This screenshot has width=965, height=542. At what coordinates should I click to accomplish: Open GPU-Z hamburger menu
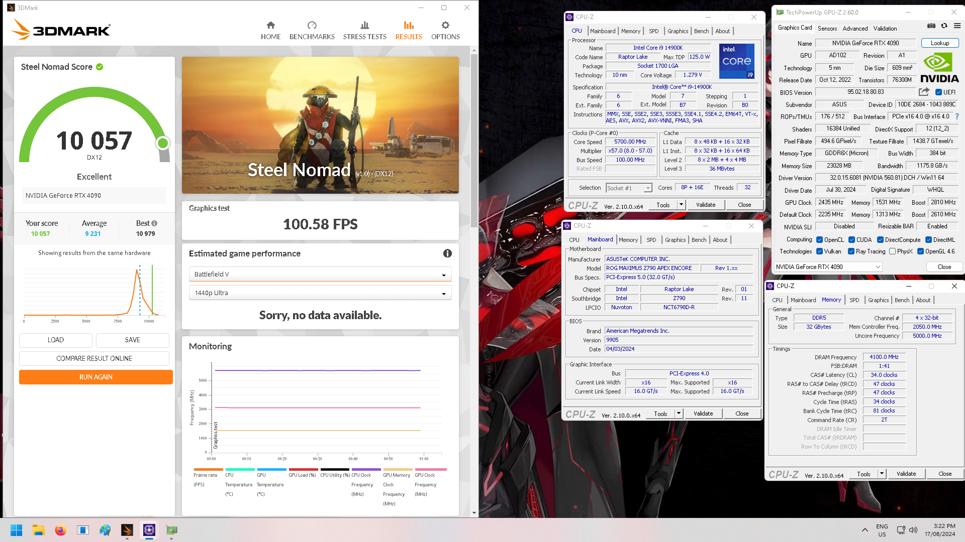[957, 26]
